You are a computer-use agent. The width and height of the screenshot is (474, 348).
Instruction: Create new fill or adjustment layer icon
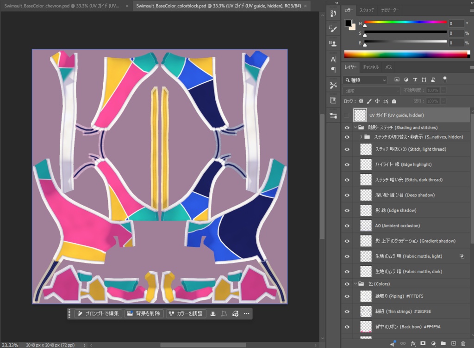(x=433, y=343)
